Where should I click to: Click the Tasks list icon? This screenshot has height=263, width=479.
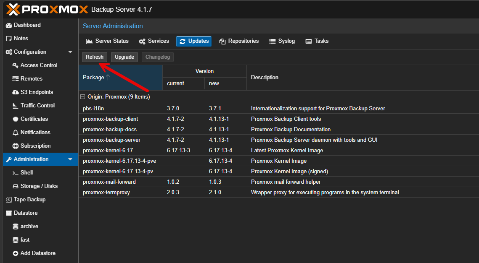[309, 42]
